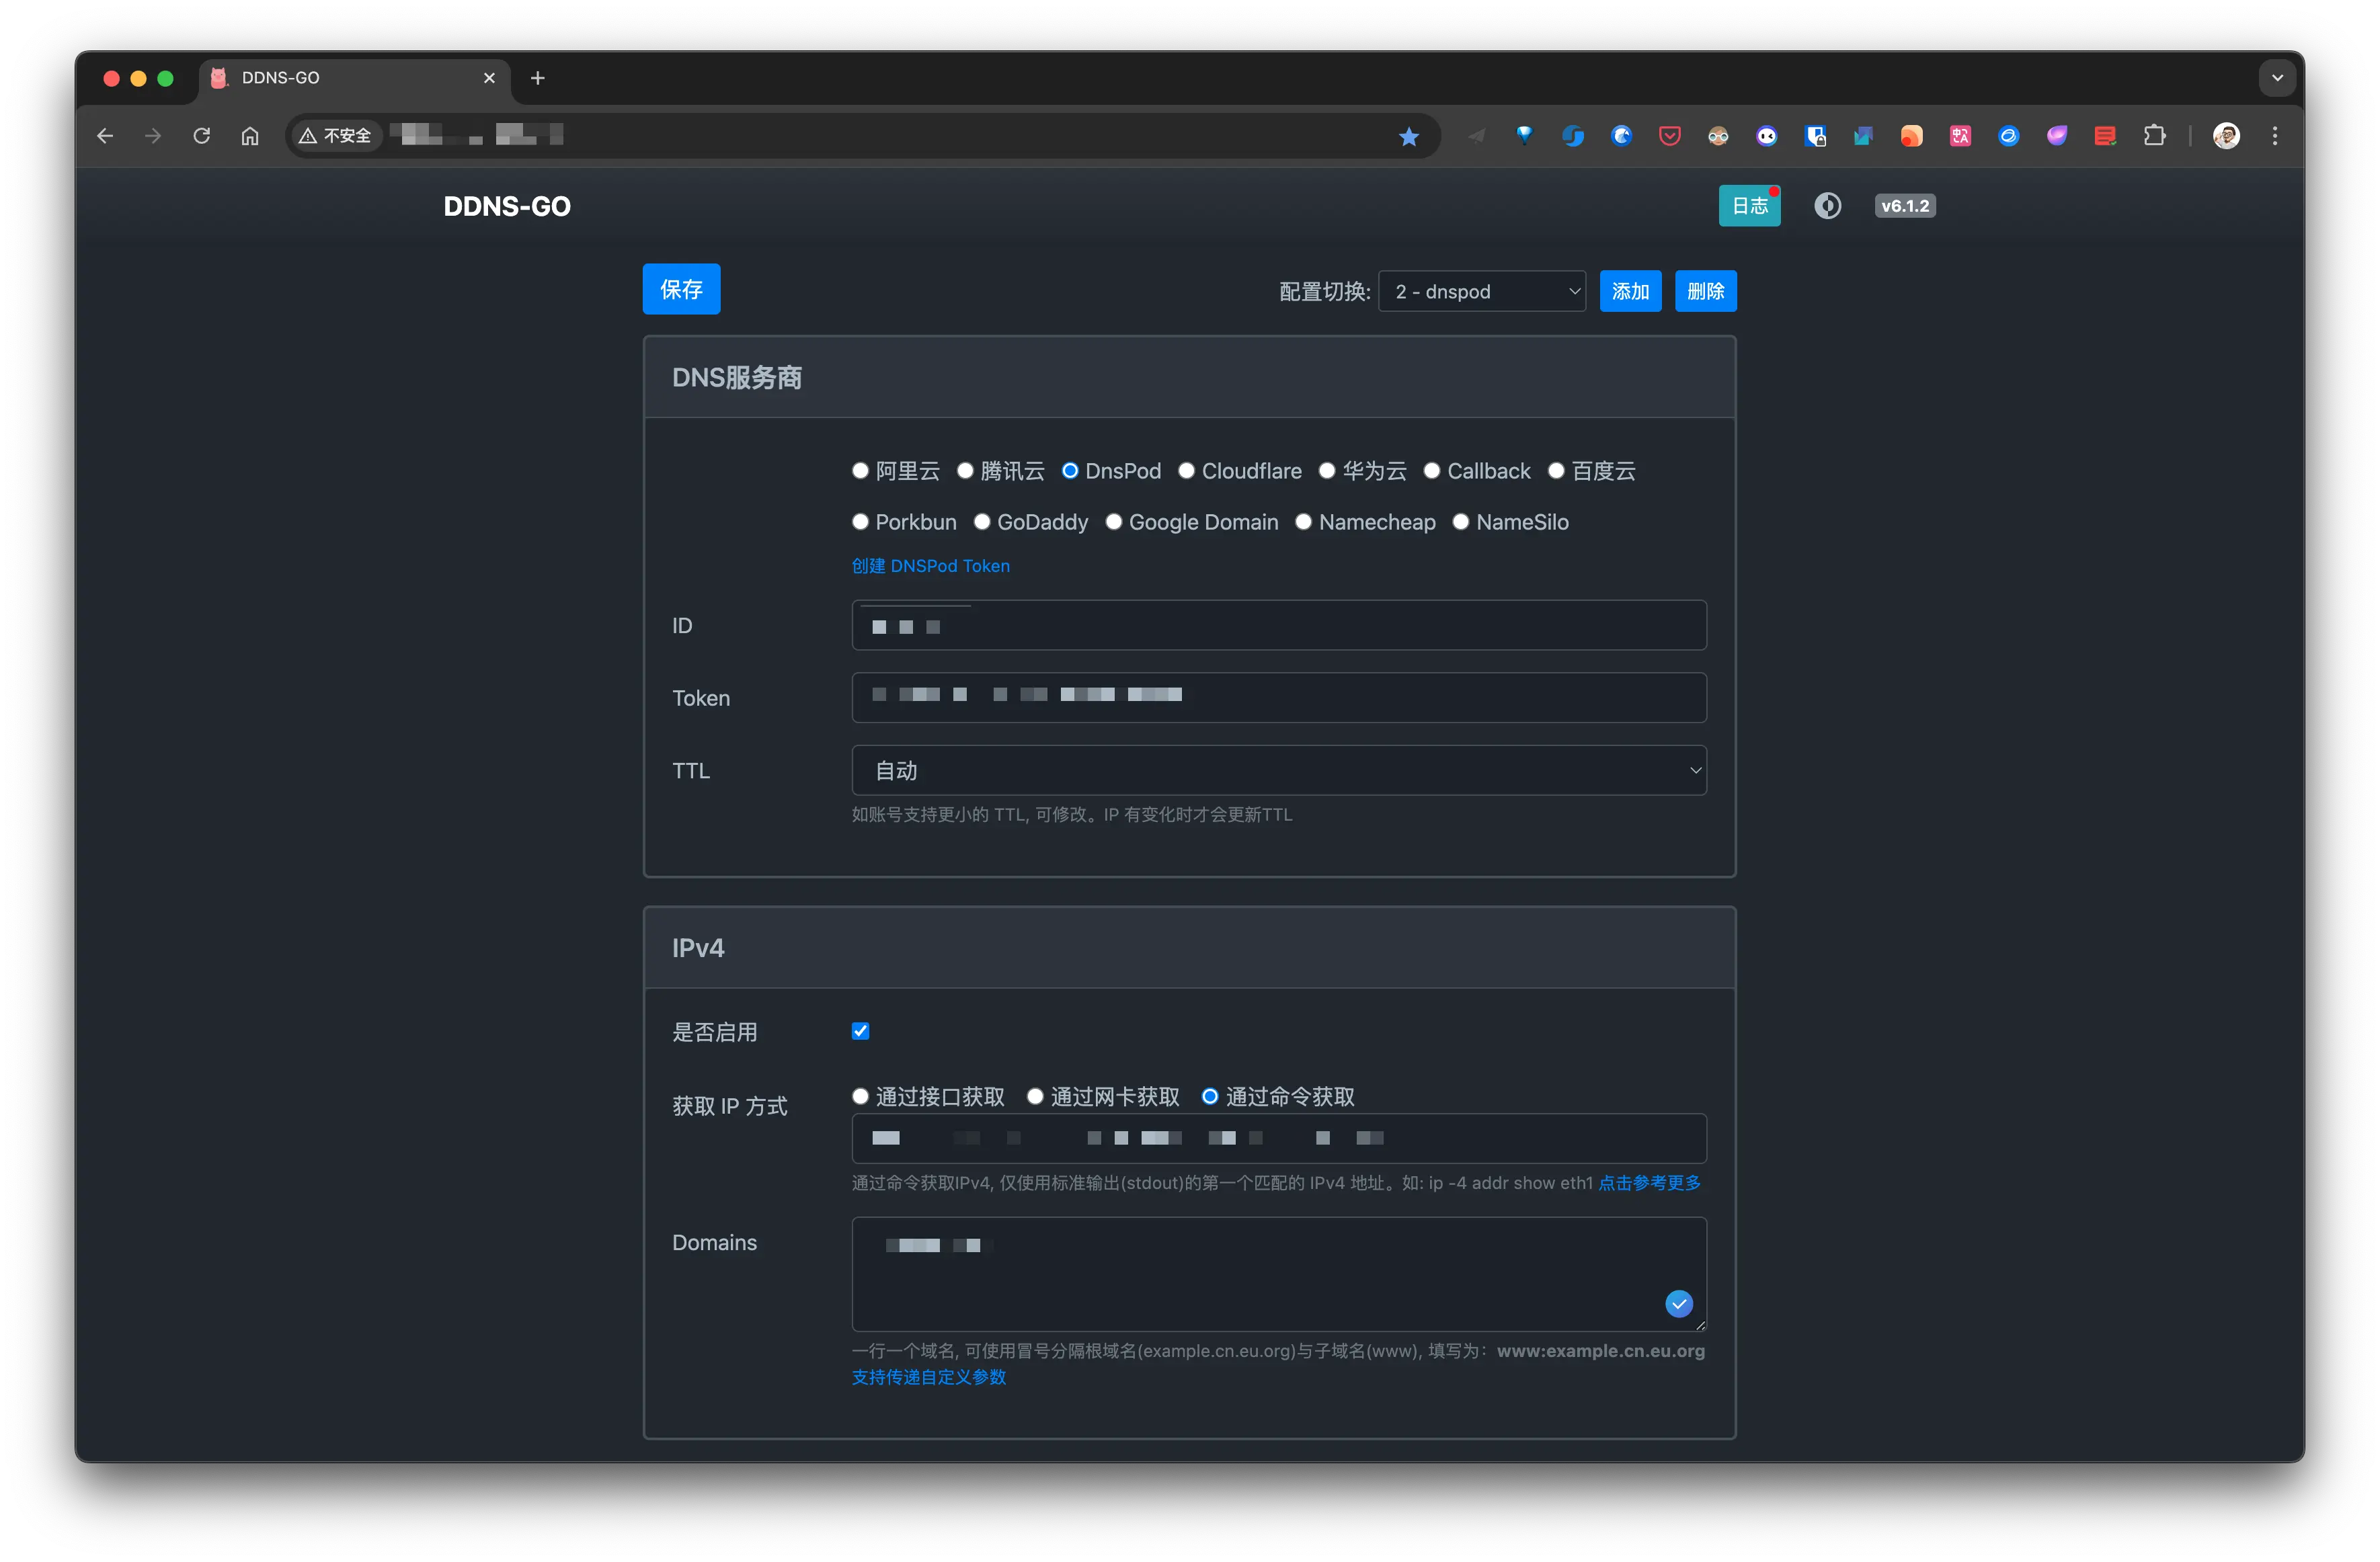Expand the TTL 自动 dropdown
The image size is (2380, 1562).
click(x=1278, y=770)
